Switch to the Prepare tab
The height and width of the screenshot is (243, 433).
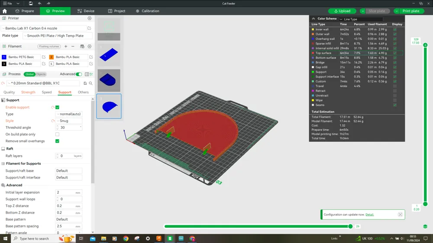[25, 11]
